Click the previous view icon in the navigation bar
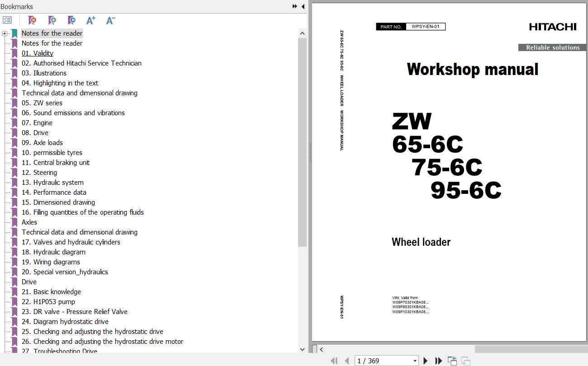Image resolution: width=588 pixels, height=366 pixels. pyautogui.click(x=452, y=361)
